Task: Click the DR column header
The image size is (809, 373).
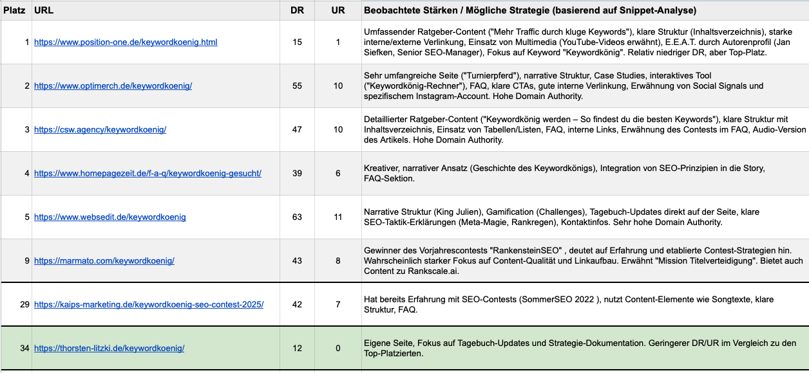Action: point(297,11)
